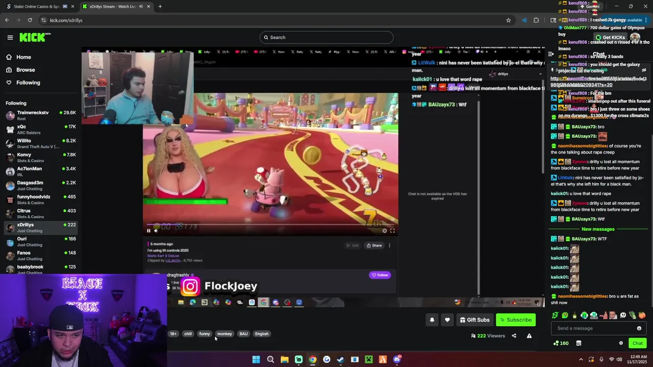
Task: Click the 222 Viewers count
Action: 488,335
